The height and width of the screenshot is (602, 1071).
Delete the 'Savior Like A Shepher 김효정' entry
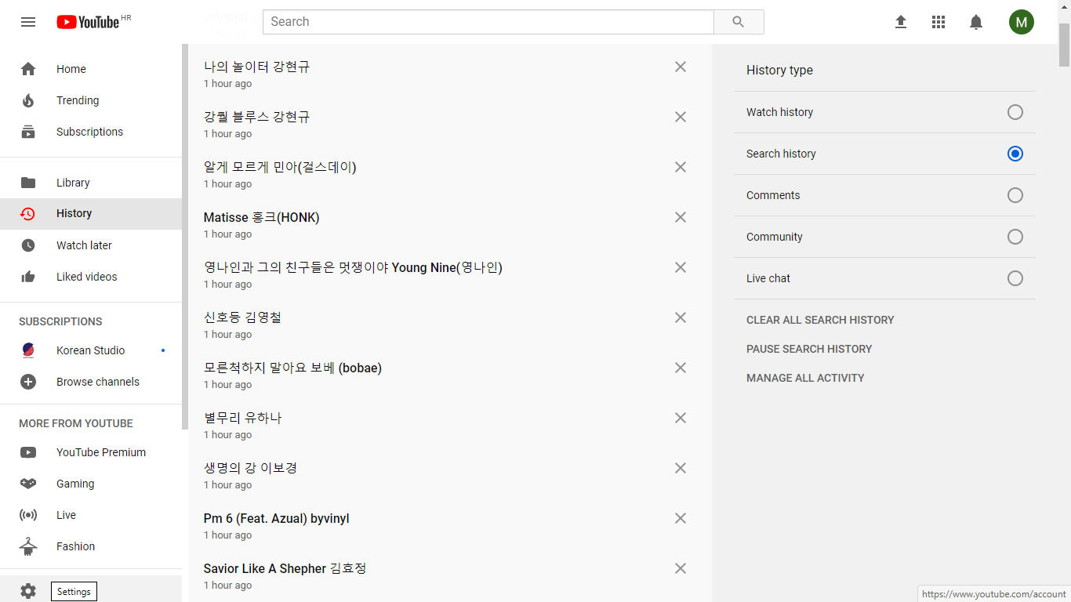point(681,568)
